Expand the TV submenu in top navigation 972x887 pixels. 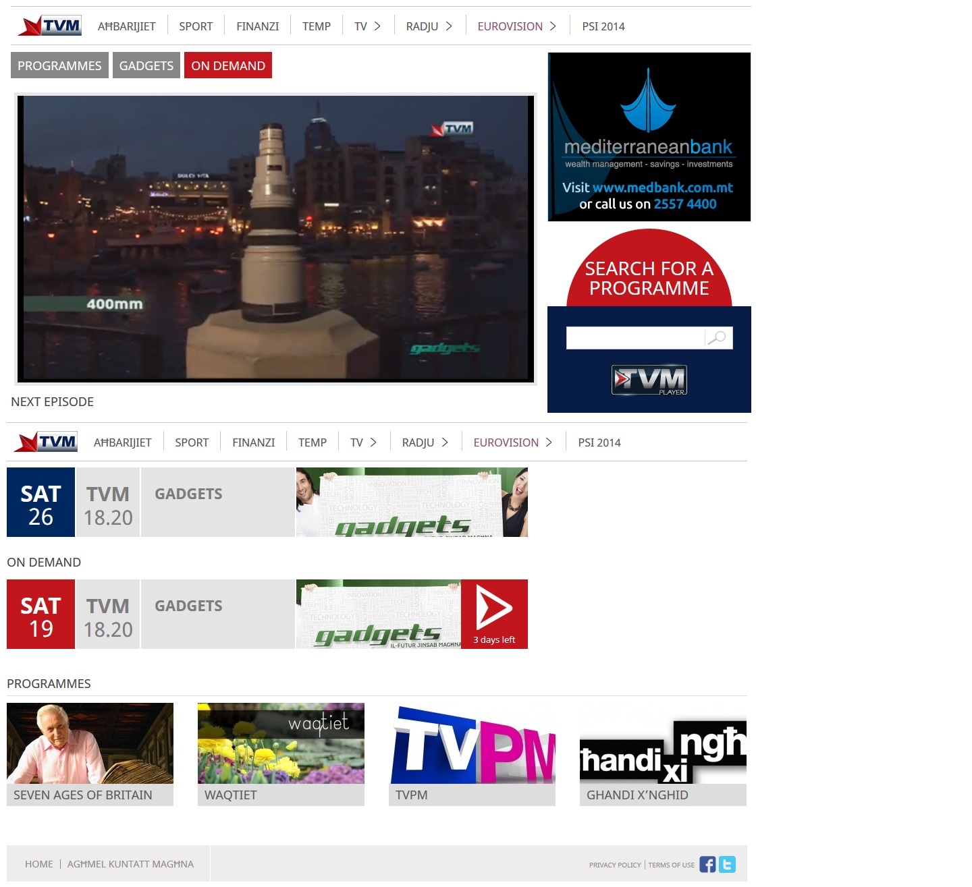tap(368, 26)
